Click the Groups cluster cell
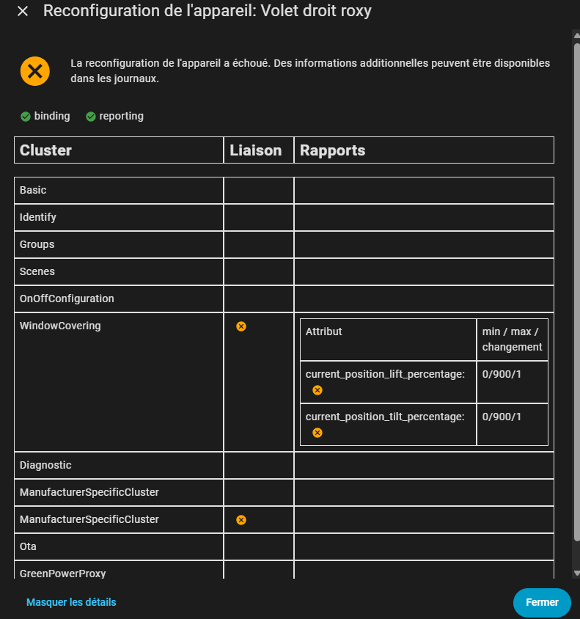The image size is (580, 619). pyautogui.click(x=37, y=245)
